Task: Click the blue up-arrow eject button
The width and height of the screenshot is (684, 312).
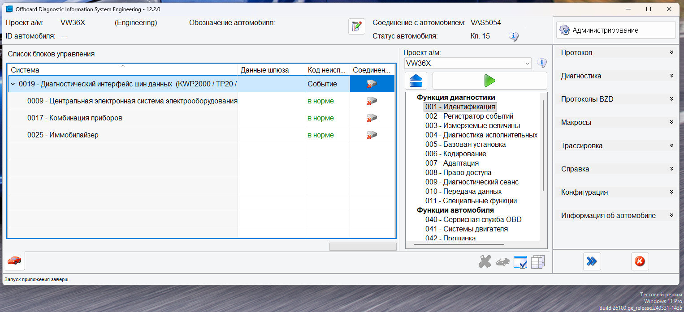Action: click(x=416, y=81)
